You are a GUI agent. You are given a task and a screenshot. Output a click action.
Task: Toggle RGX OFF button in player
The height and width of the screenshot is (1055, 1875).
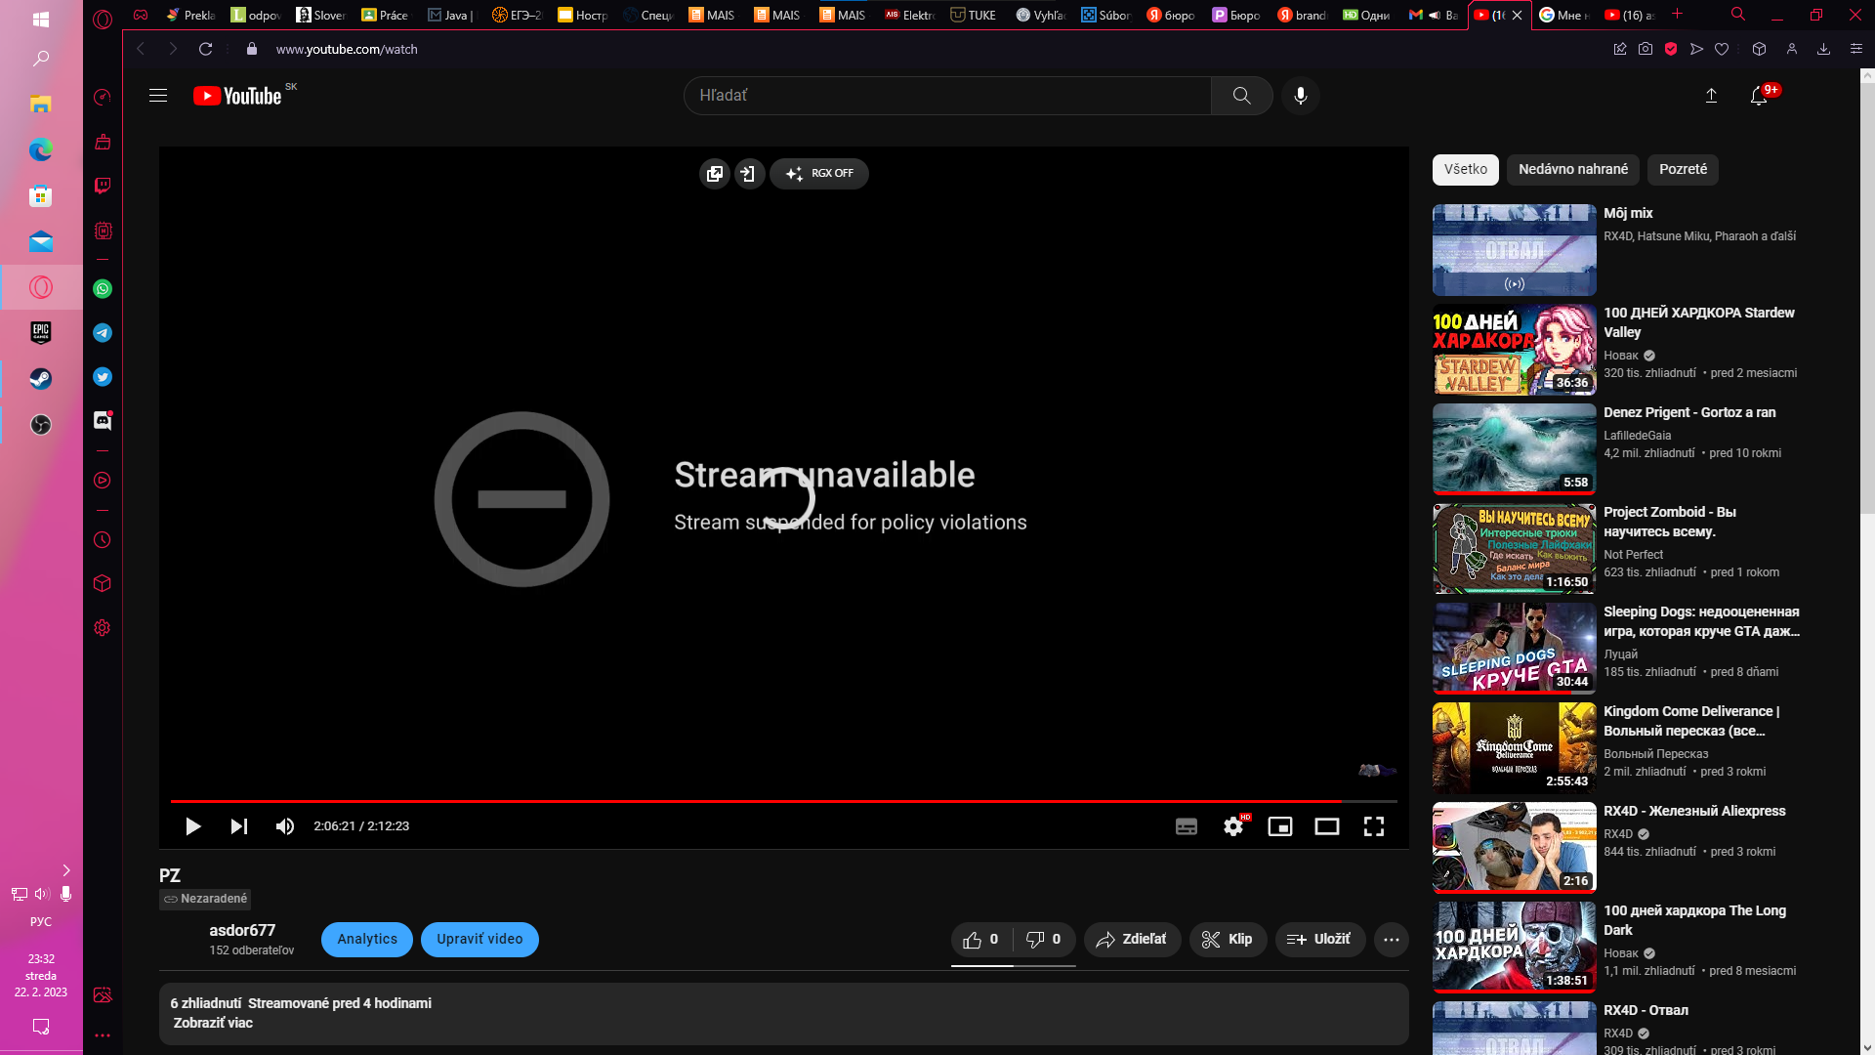coord(820,173)
